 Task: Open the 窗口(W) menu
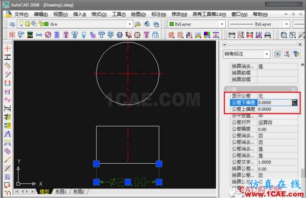click(x=239, y=14)
